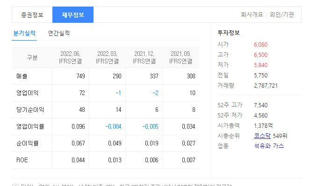Select the 매출 row label
The height and width of the screenshot is (186, 311).
[22, 76]
